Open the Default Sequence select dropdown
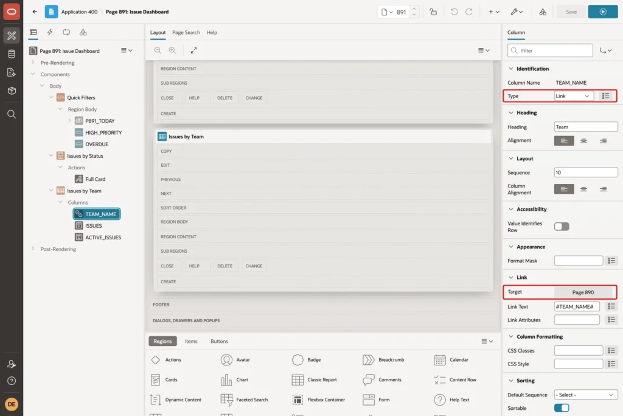 (586, 395)
